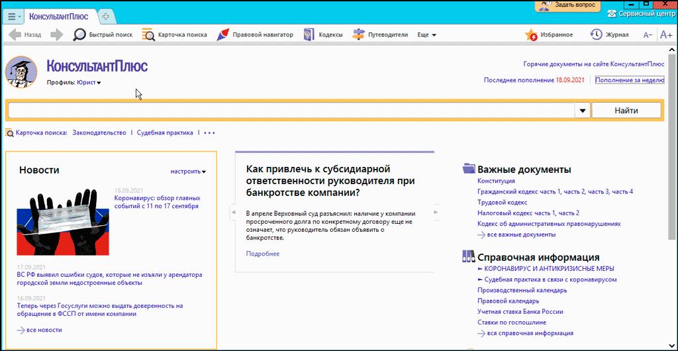Open Производственный календарь link
The width and height of the screenshot is (678, 351).
[x=522, y=290]
